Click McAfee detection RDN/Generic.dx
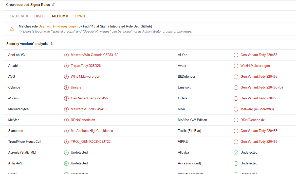296x174 pixels. pos(83,120)
